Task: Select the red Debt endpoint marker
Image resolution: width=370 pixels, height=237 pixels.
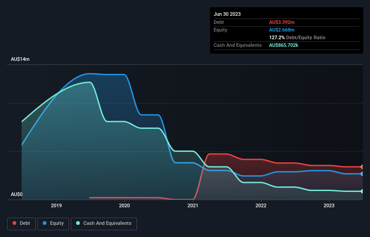Action: pyautogui.click(x=362, y=167)
